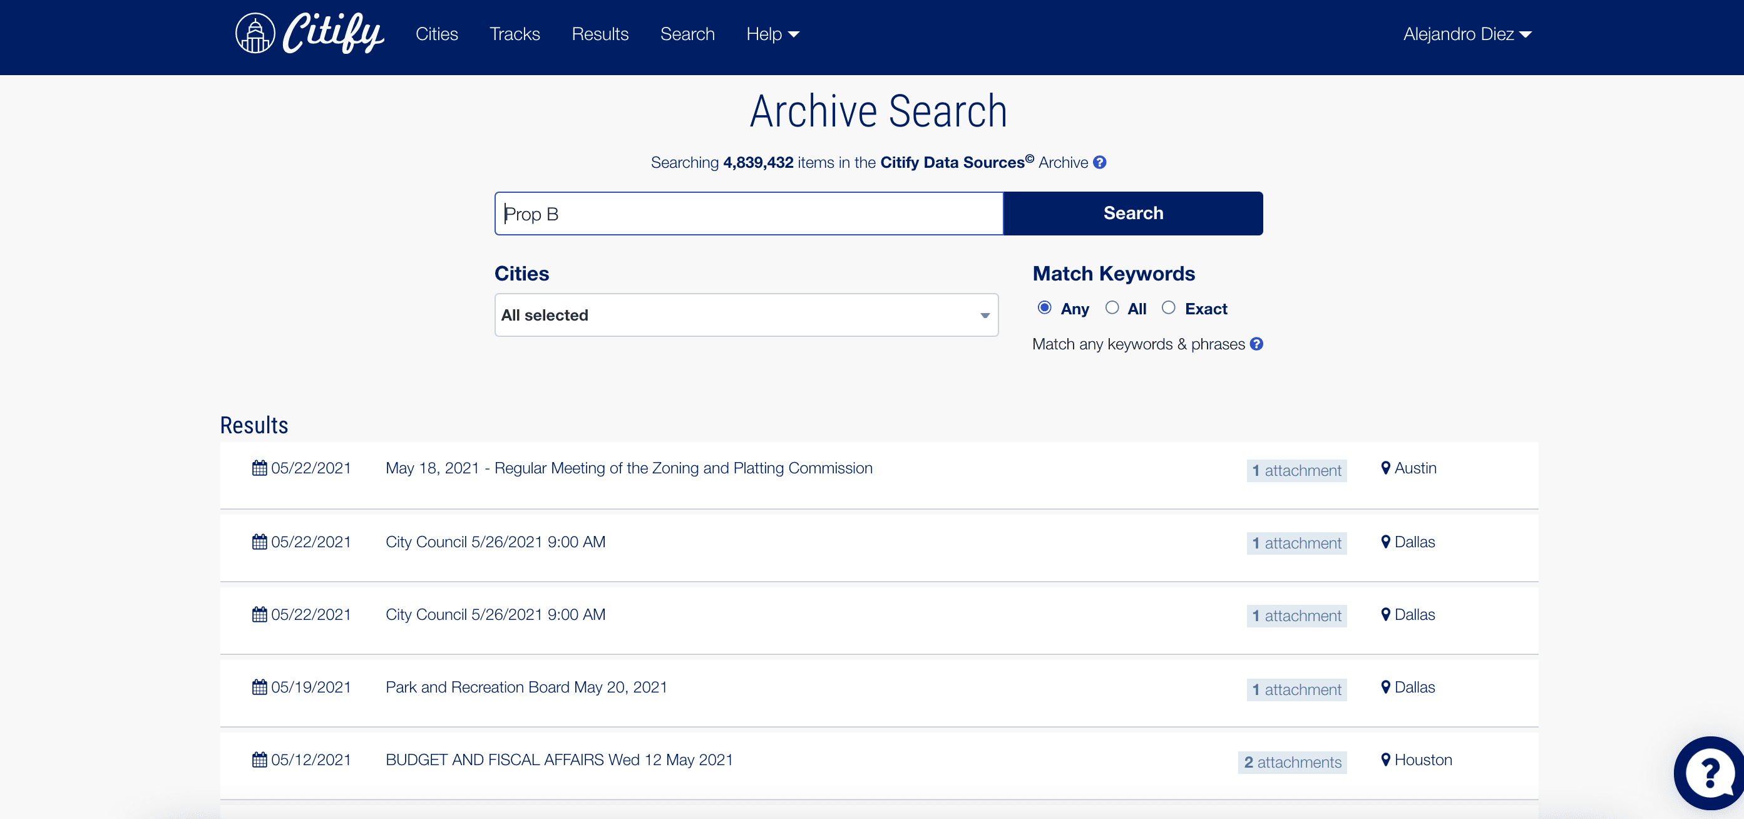Open BUDGET AND FISCAL AFFAIRS result

pyautogui.click(x=559, y=760)
